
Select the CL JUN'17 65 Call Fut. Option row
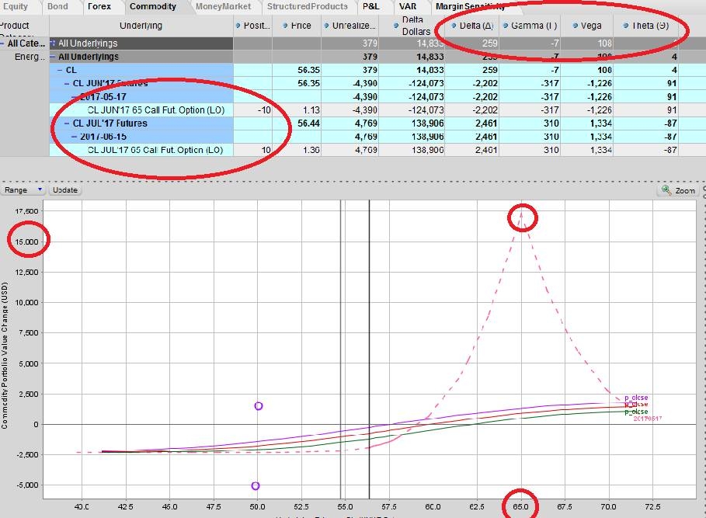[156, 110]
